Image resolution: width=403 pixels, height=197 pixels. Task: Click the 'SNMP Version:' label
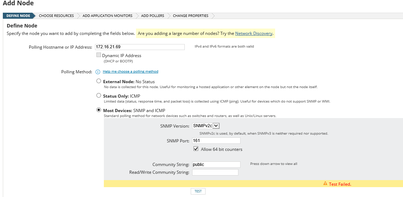pyautogui.click(x=175, y=126)
